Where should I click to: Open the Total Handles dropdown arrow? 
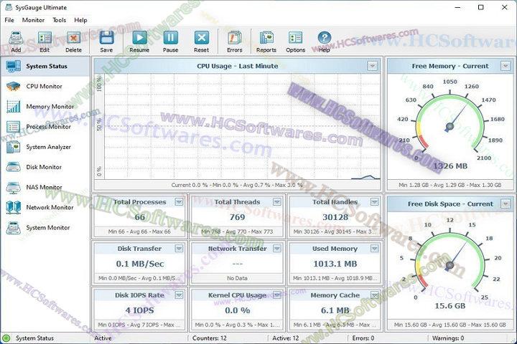pyautogui.click(x=375, y=202)
